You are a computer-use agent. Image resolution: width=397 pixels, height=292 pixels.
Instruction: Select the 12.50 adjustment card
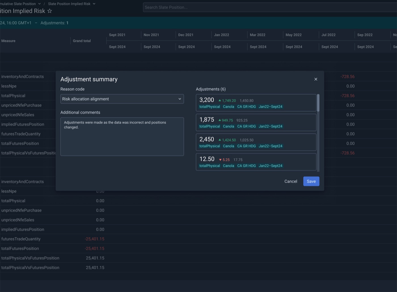coord(256,162)
